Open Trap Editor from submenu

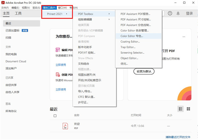(139, 47)
